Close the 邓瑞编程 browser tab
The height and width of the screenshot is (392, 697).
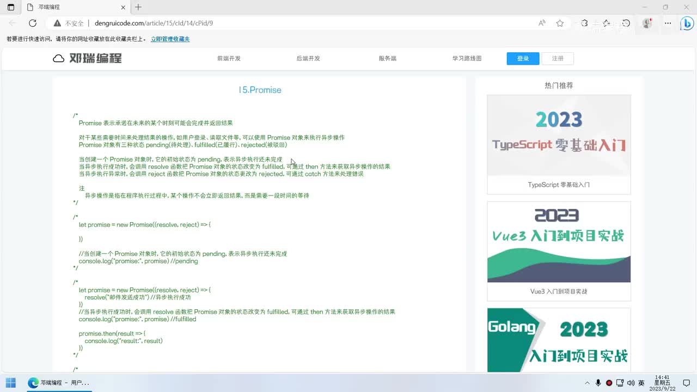[123, 7]
